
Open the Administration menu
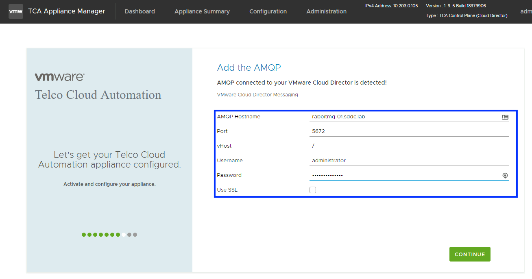point(326,11)
